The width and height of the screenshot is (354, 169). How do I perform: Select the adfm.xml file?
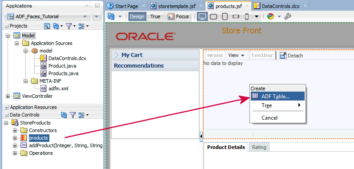pyautogui.click(x=58, y=89)
